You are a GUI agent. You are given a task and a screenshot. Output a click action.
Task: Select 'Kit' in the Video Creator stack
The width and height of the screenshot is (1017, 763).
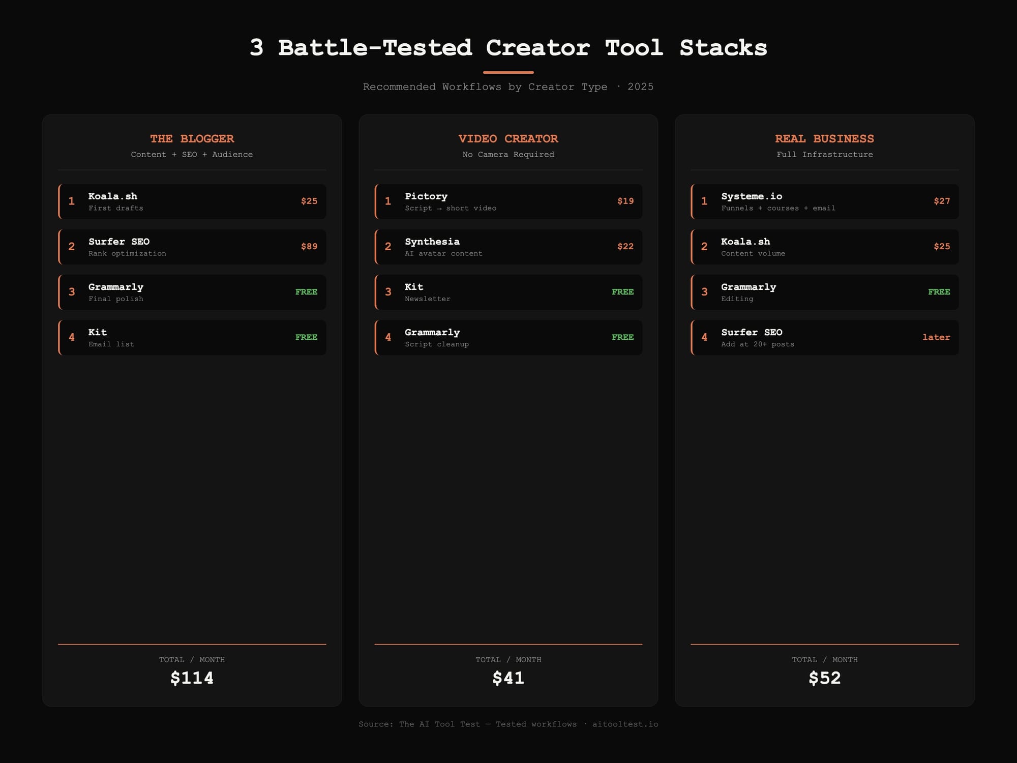[x=414, y=287]
